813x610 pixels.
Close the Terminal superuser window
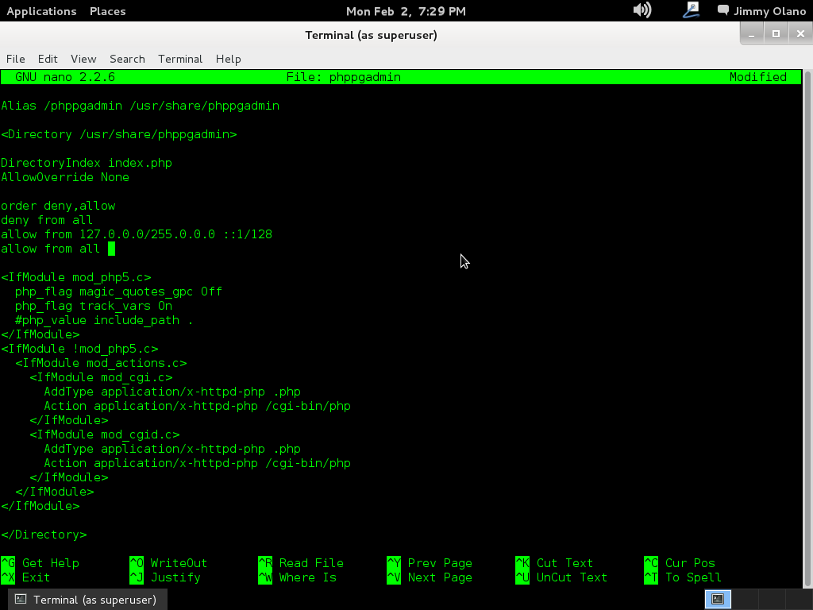(x=799, y=33)
